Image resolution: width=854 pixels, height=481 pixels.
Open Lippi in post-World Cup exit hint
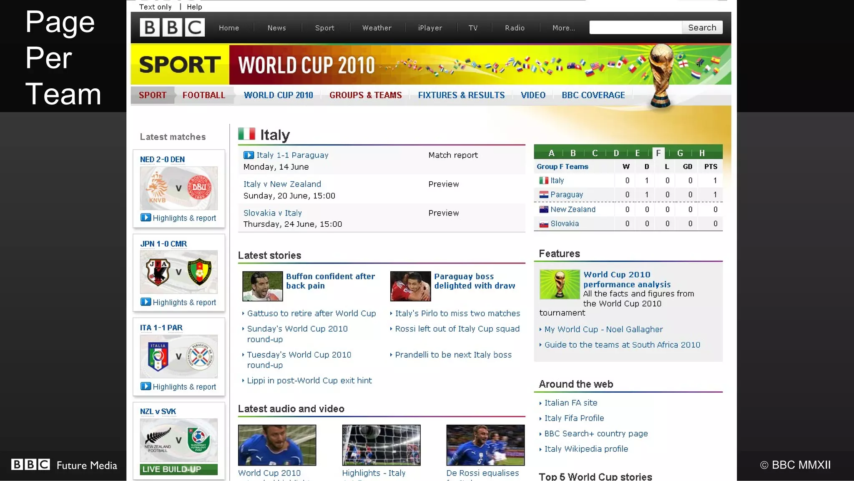309,380
